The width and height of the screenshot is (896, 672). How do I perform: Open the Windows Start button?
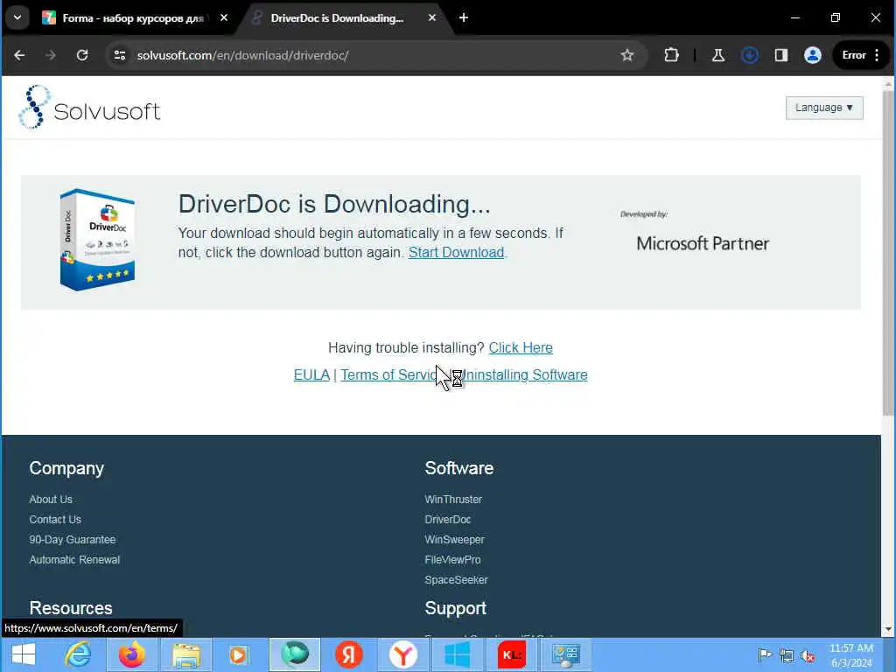24,654
